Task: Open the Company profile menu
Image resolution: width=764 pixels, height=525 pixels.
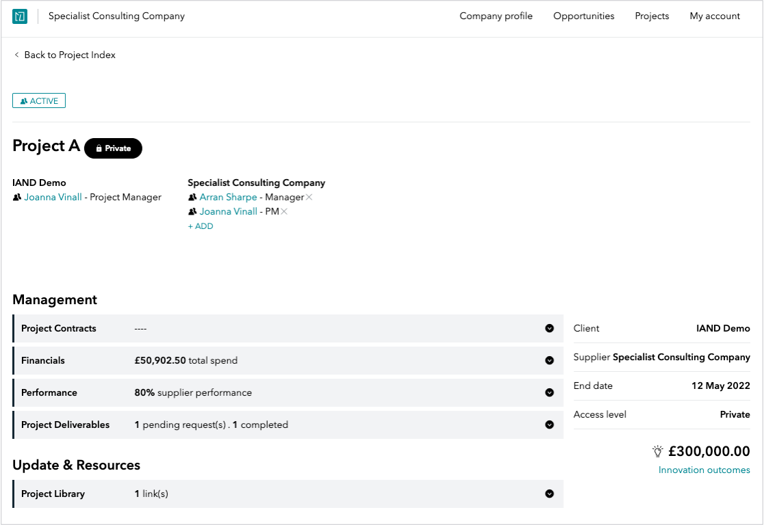Action: point(496,16)
